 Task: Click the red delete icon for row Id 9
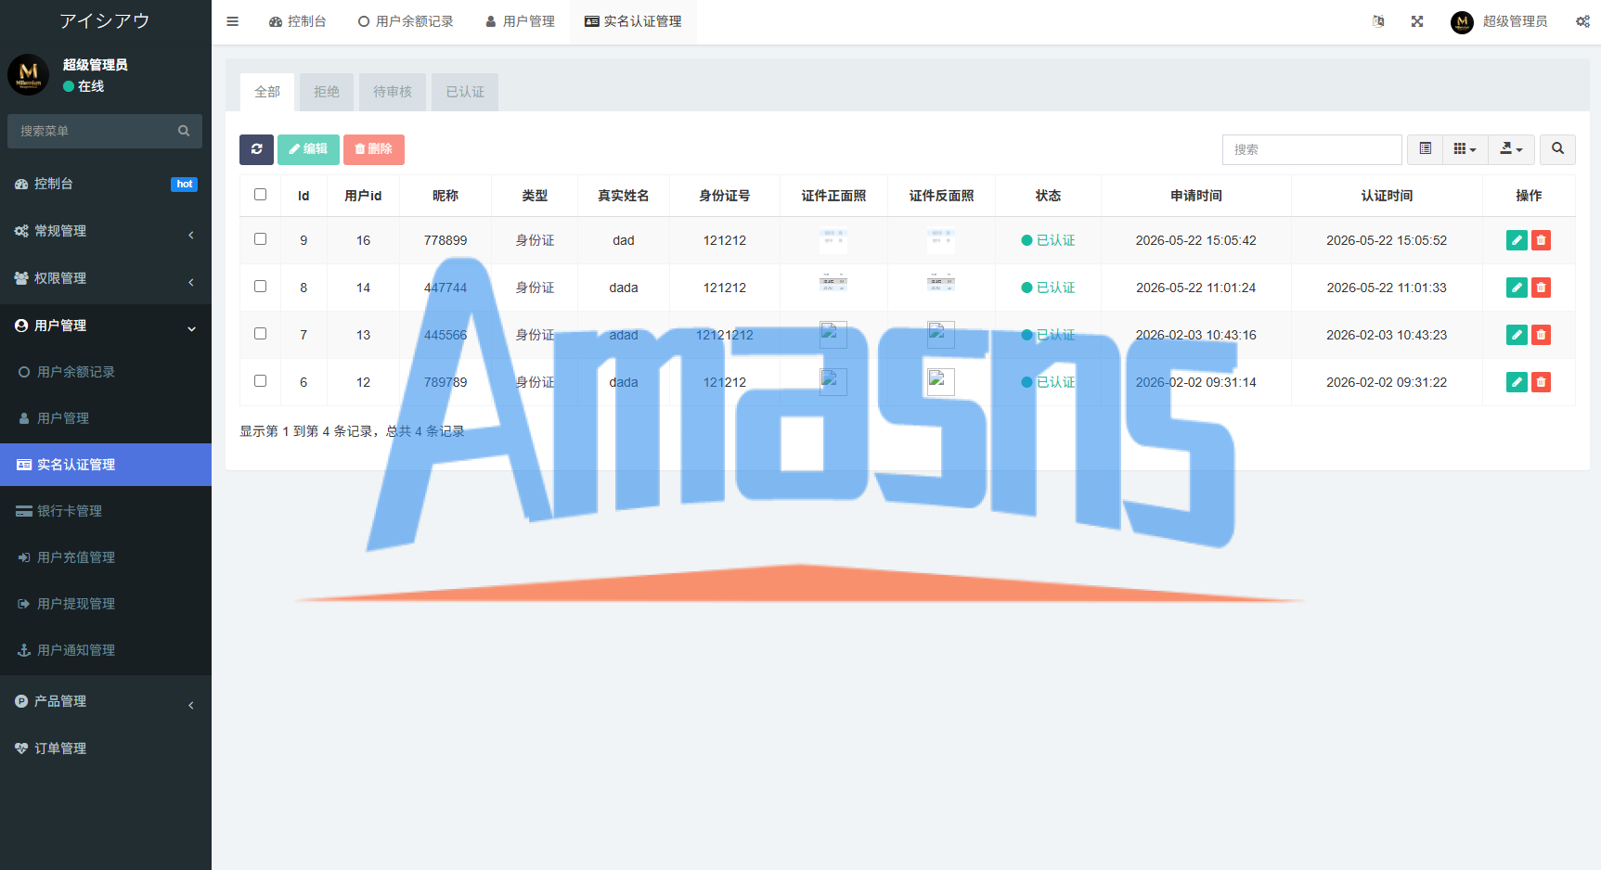[1541, 240]
